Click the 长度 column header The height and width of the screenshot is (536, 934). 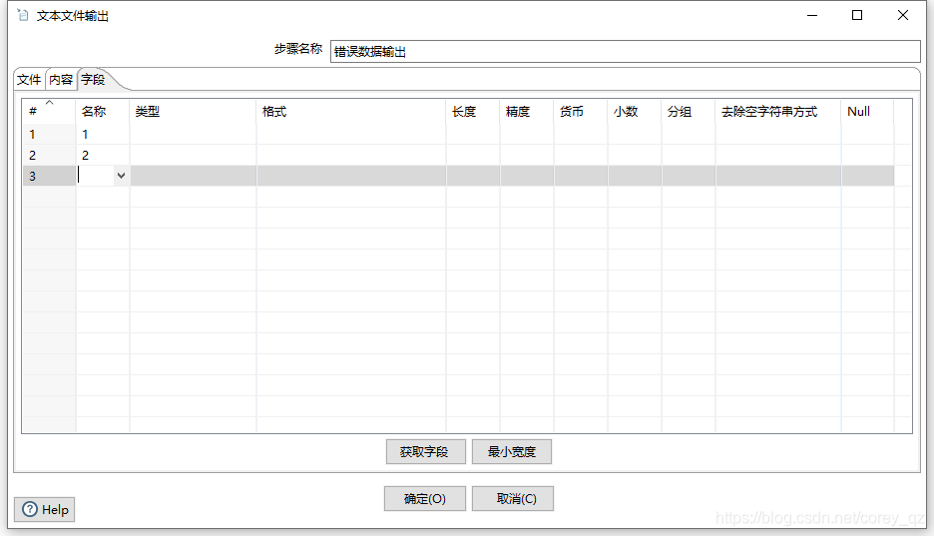(473, 112)
